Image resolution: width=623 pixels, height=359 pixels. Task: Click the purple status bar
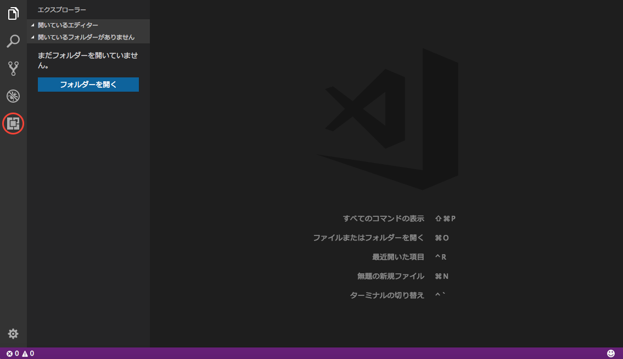[329, 354]
